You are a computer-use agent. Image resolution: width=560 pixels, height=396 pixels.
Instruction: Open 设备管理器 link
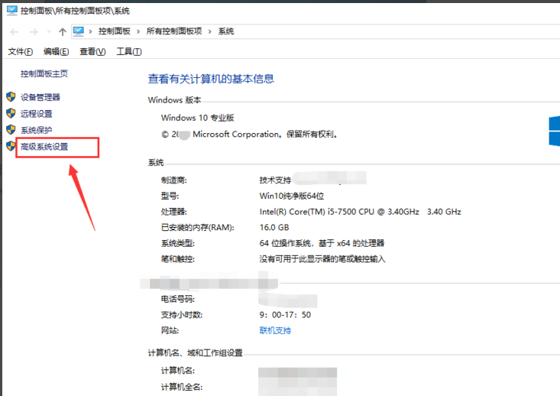coord(40,97)
